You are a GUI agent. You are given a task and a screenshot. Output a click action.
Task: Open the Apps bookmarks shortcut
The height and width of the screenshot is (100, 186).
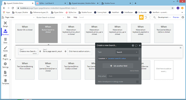pos(6,12)
